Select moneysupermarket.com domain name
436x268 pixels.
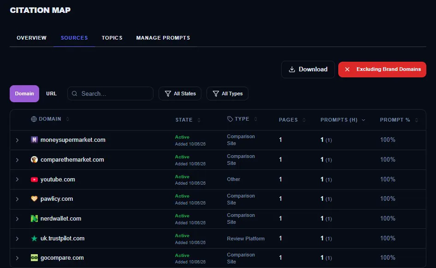pos(73,140)
